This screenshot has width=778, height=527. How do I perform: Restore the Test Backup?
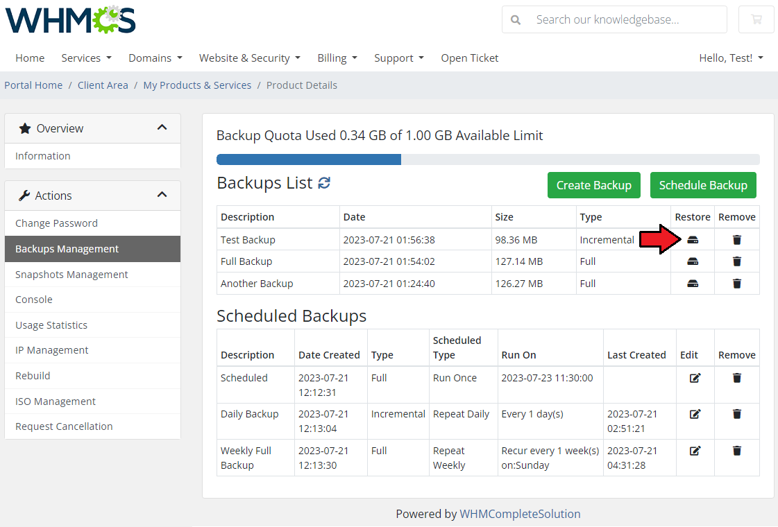click(693, 240)
